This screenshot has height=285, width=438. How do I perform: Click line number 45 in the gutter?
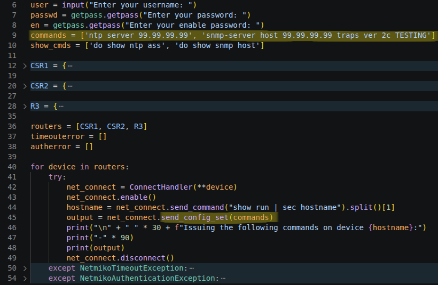(x=12, y=217)
